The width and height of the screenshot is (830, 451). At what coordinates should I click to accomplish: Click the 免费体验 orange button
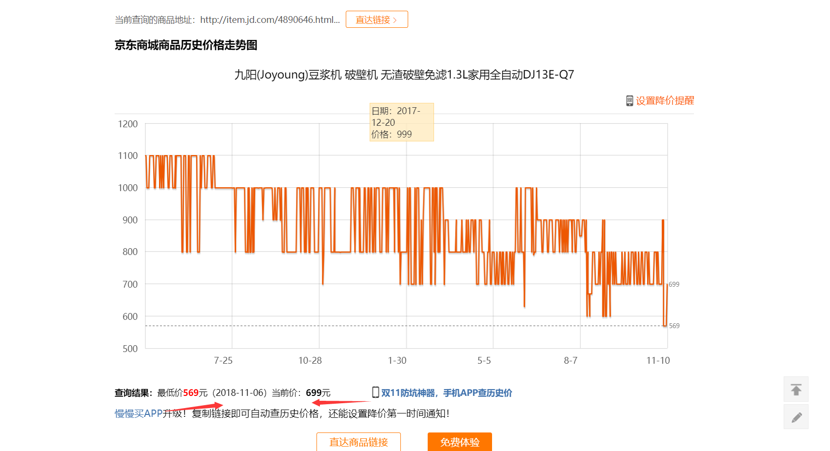click(x=460, y=442)
